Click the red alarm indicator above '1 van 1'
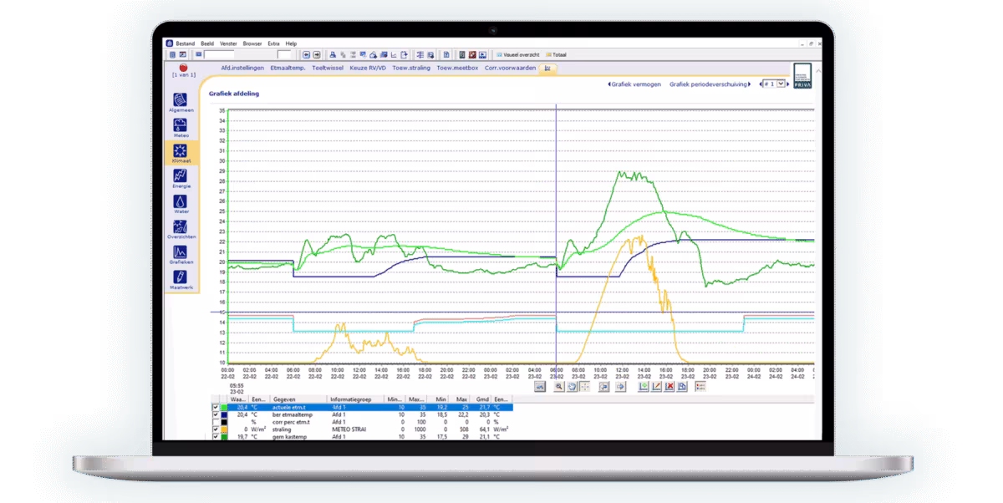The image size is (1003, 503). [183, 68]
